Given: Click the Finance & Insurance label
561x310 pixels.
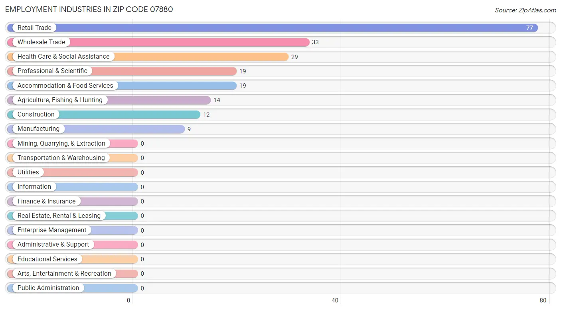Looking at the screenshot, I should (46, 201).
